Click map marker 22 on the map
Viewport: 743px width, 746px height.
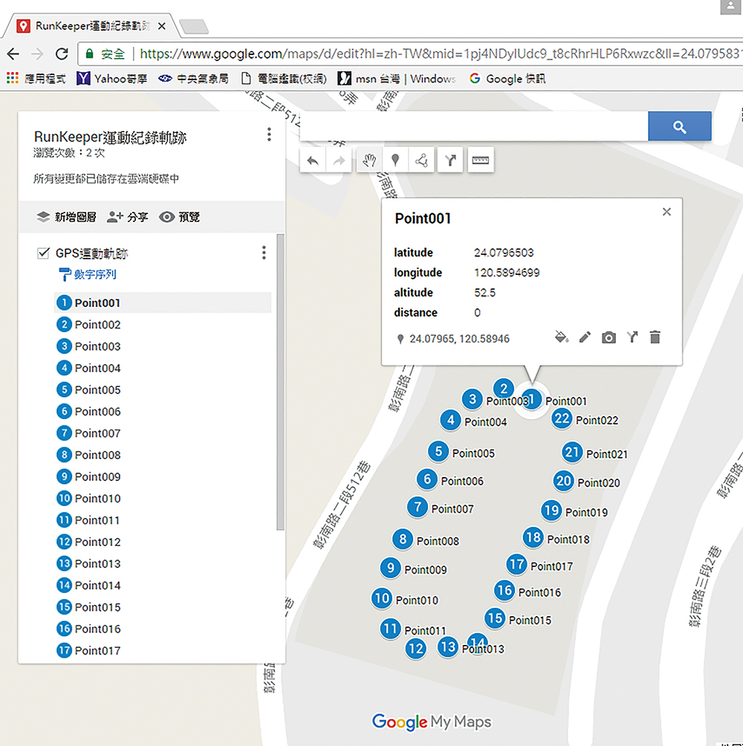(x=562, y=418)
